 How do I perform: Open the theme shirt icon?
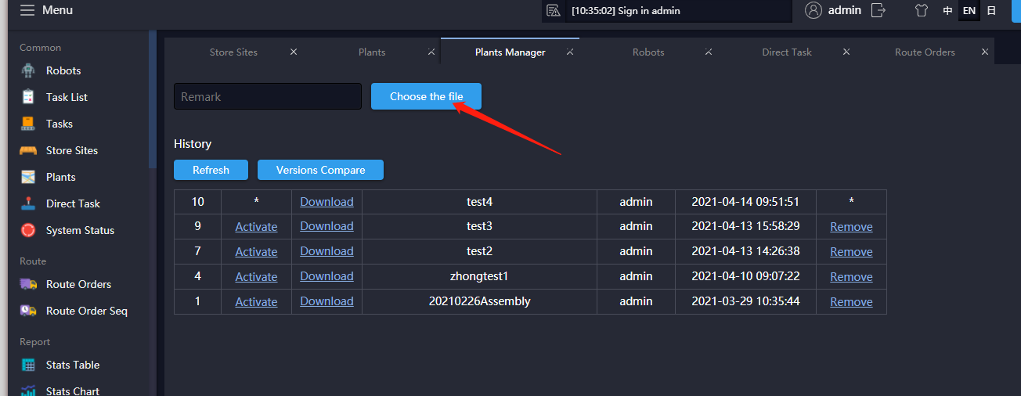click(922, 11)
